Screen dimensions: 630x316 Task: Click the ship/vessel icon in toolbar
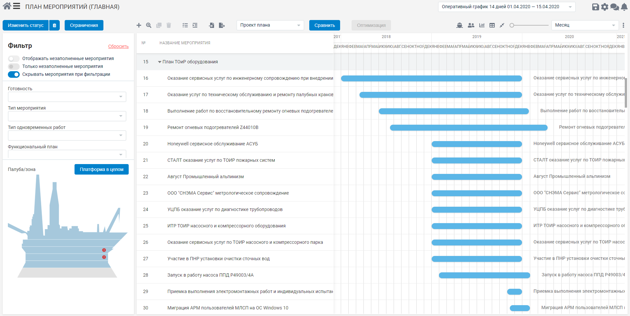[x=460, y=25]
